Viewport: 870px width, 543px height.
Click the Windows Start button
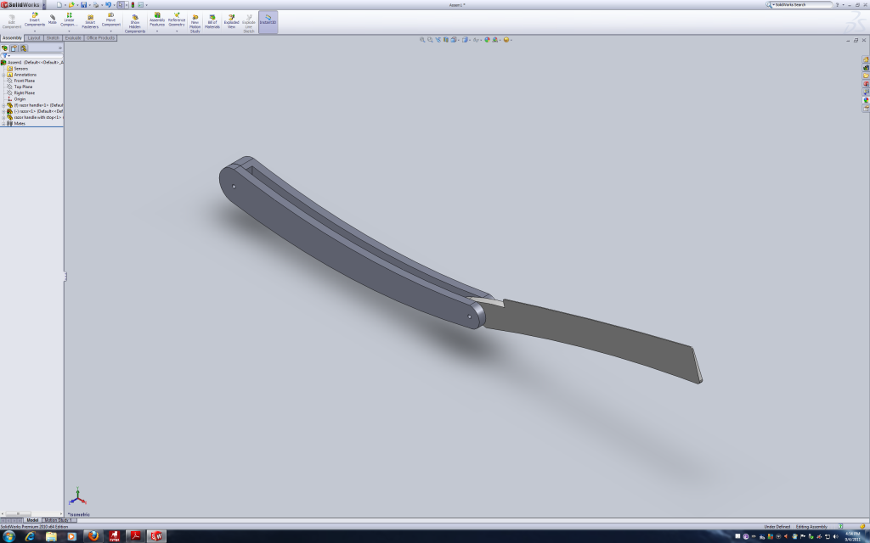[8, 536]
